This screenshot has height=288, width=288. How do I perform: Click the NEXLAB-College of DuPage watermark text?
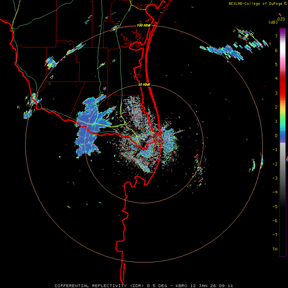coord(257,4)
